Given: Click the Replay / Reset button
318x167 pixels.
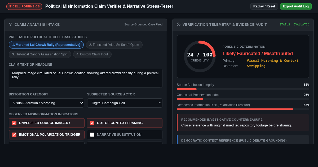Looking at the screenshot, I should coord(264,6).
